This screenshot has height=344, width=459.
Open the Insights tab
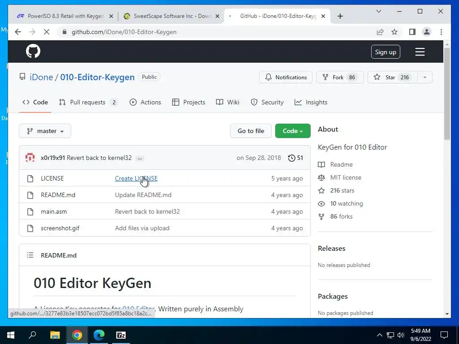(x=311, y=102)
